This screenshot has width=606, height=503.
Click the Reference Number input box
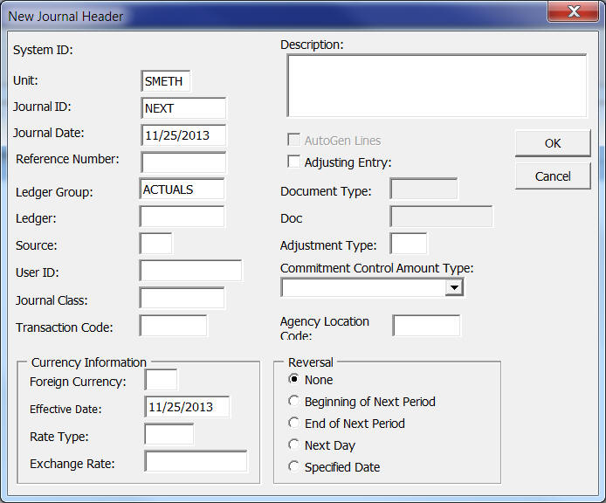(x=182, y=162)
